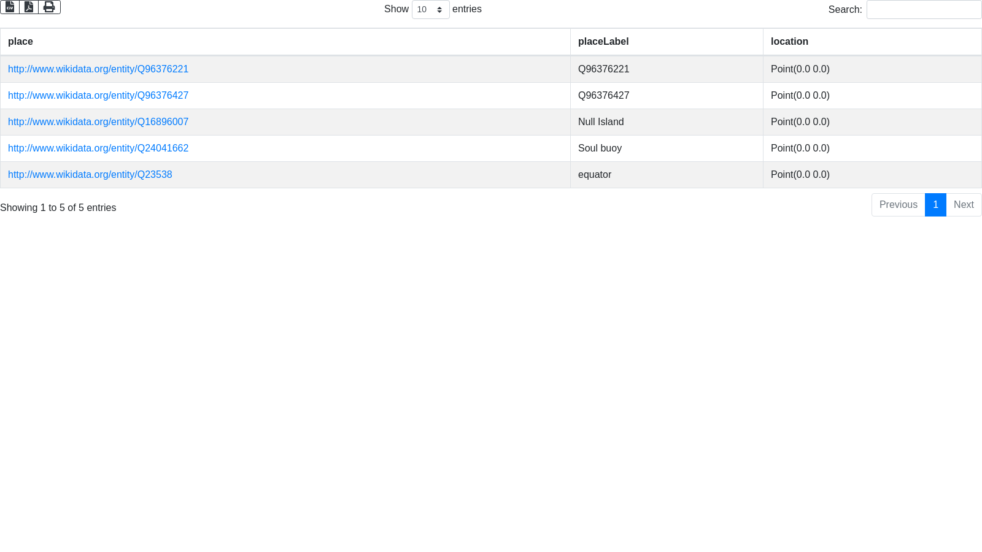Visit the Q24041662 Wikidata entity link
Screen dimensions: 982x552
pos(98,148)
